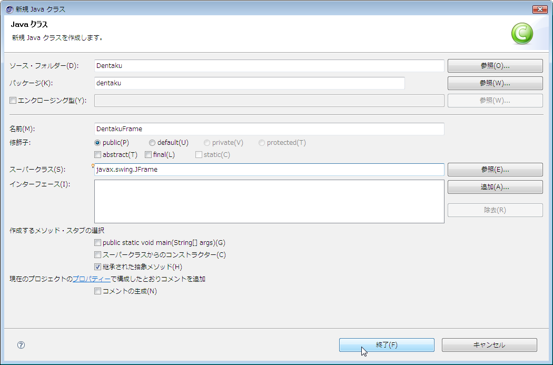Viewport: 553px width, 365px height.
Task: Click 追加(A) to add interface
Action: pos(495,187)
